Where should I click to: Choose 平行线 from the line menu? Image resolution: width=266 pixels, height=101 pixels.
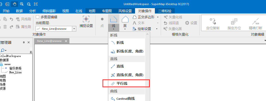126,83
